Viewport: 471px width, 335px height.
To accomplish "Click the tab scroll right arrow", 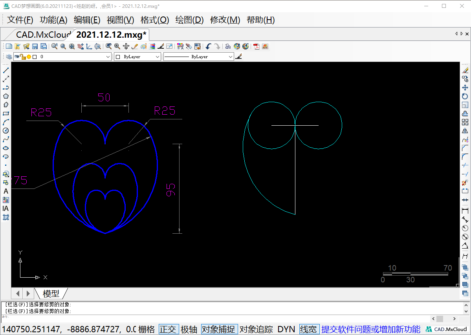I will [x=462, y=34].
